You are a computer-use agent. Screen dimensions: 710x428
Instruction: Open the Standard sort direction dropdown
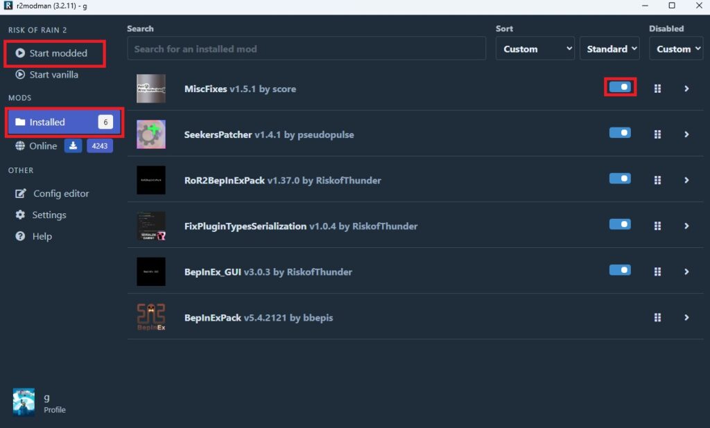[x=612, y=49]
